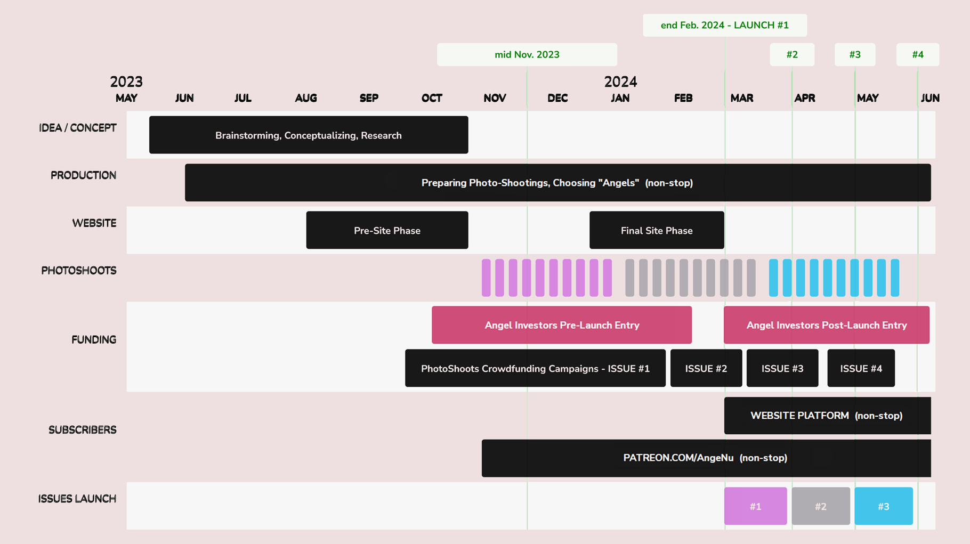970x544 pixels.
Task: Click the green #4 milestone label at top
Action: [x=917, y=54]
